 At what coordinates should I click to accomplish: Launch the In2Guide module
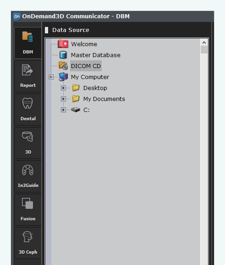click(28, 176)
